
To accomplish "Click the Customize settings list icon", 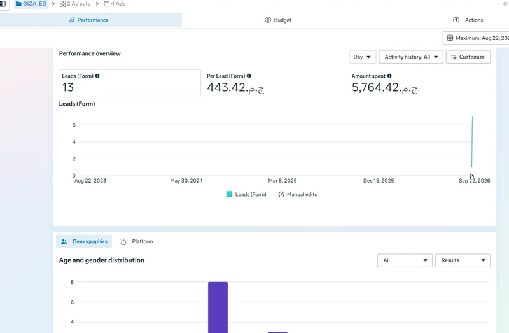I will (x=454, y=57).
